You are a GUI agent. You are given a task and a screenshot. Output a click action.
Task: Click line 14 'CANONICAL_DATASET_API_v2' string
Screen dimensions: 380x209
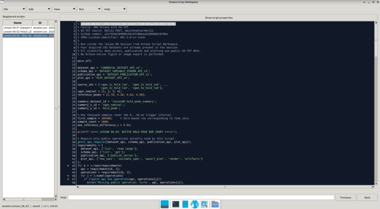121,68
